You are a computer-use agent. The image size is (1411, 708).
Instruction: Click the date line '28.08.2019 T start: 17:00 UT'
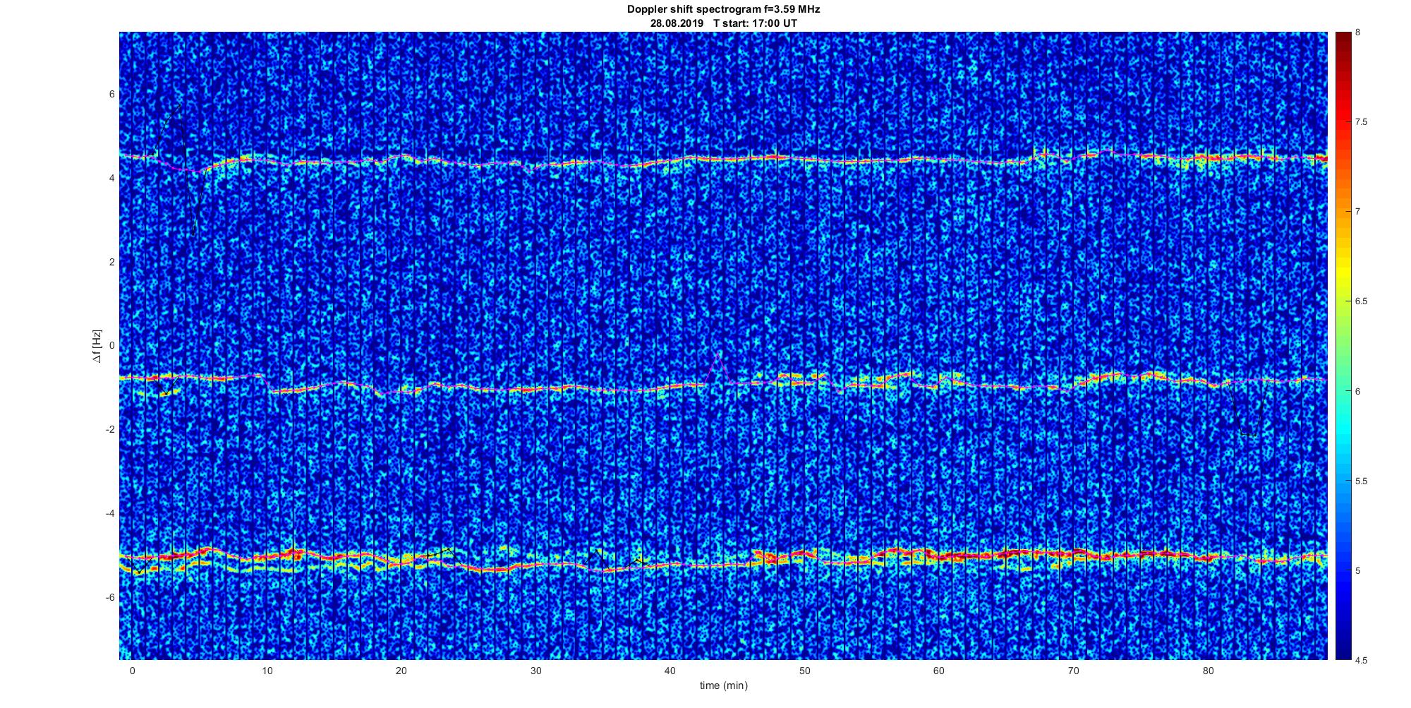tap(723, 23)
